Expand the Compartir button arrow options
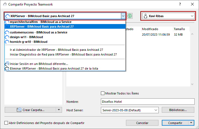The image size is (199, 129). [x=191, y=123]
